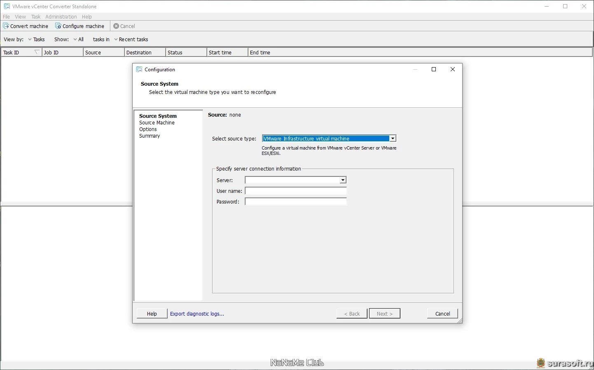Screen dimensions: 594x370
Task: Sort by the Job ID column header
Action: (x=63, y=52)
